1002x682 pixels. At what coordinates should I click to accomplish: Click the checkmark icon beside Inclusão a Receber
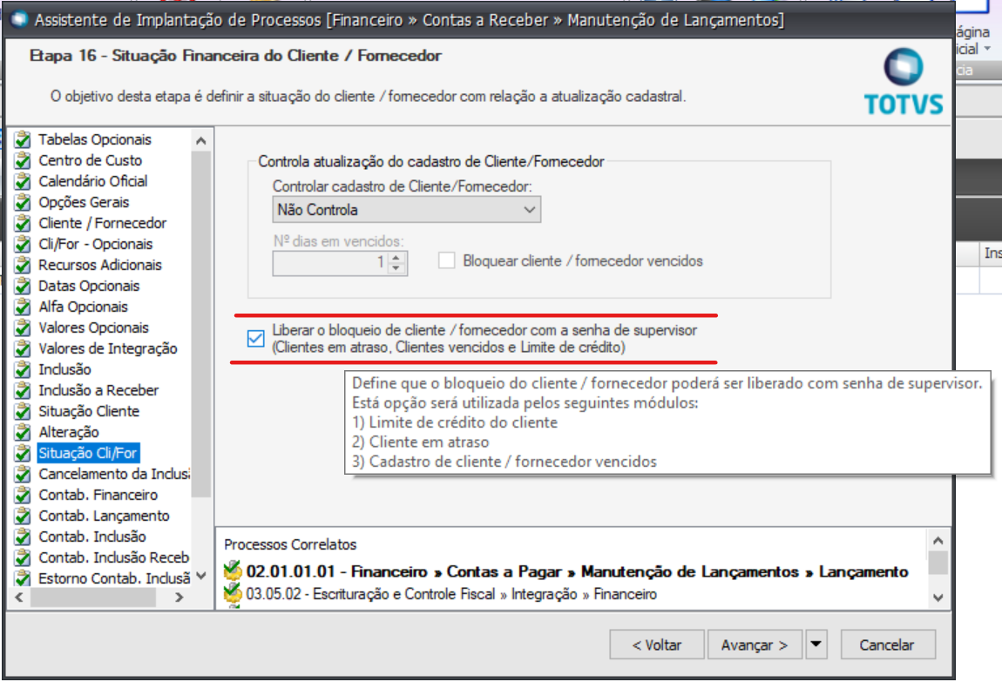pos(23,390)
